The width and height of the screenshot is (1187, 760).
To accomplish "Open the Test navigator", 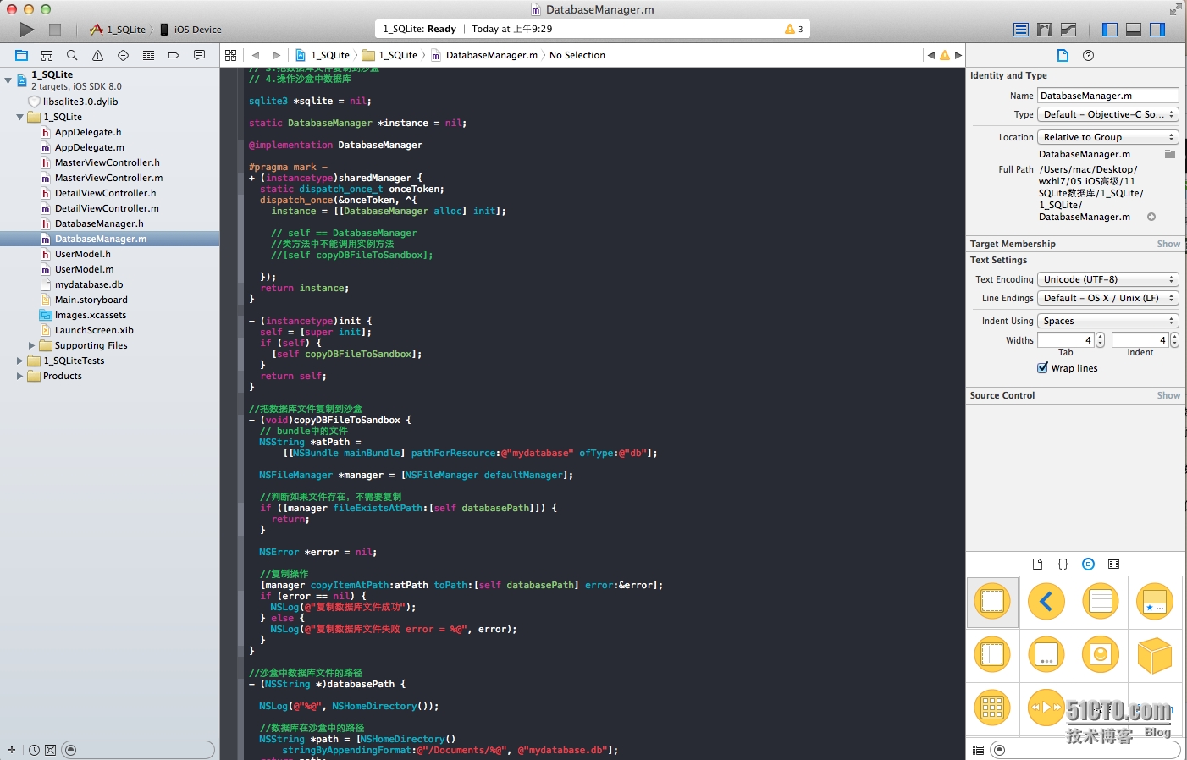I will coord(123,55).
